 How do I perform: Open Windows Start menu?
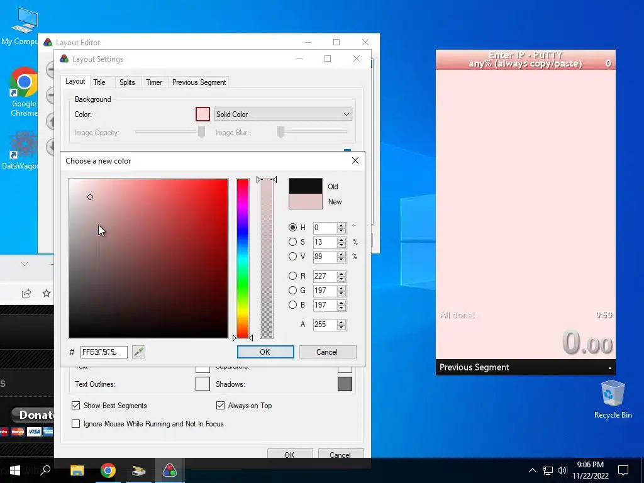pos(15,470)
